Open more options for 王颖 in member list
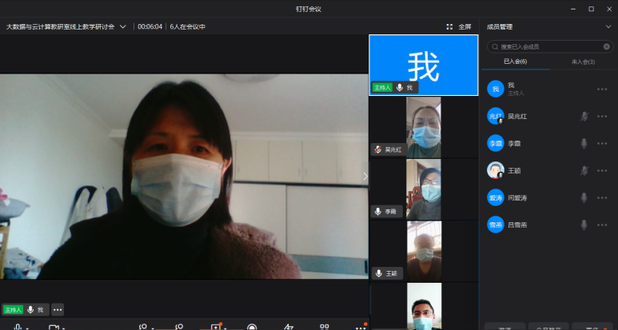The image size is (618, 330). (602, 170)
